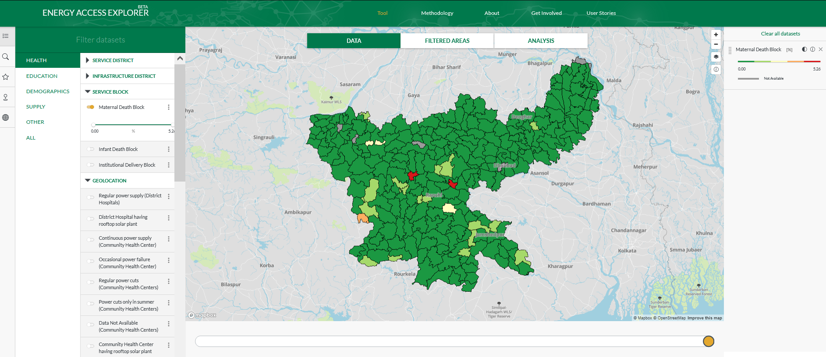Turn on Institutional Delivery Block dataset

click(x=91, y=165)
